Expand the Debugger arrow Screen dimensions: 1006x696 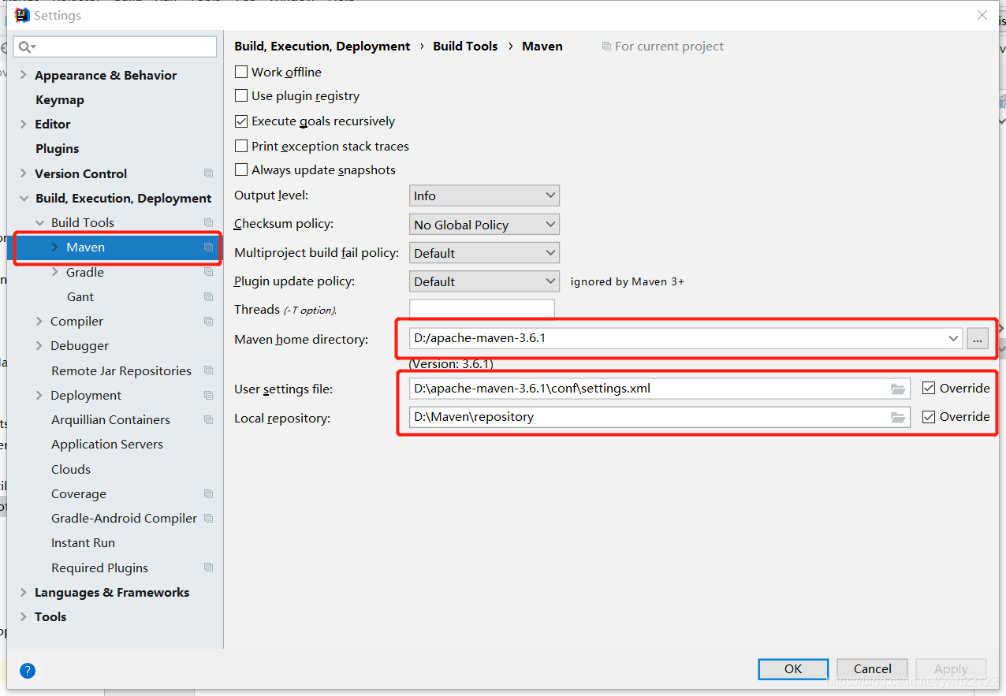click(39, 346)
